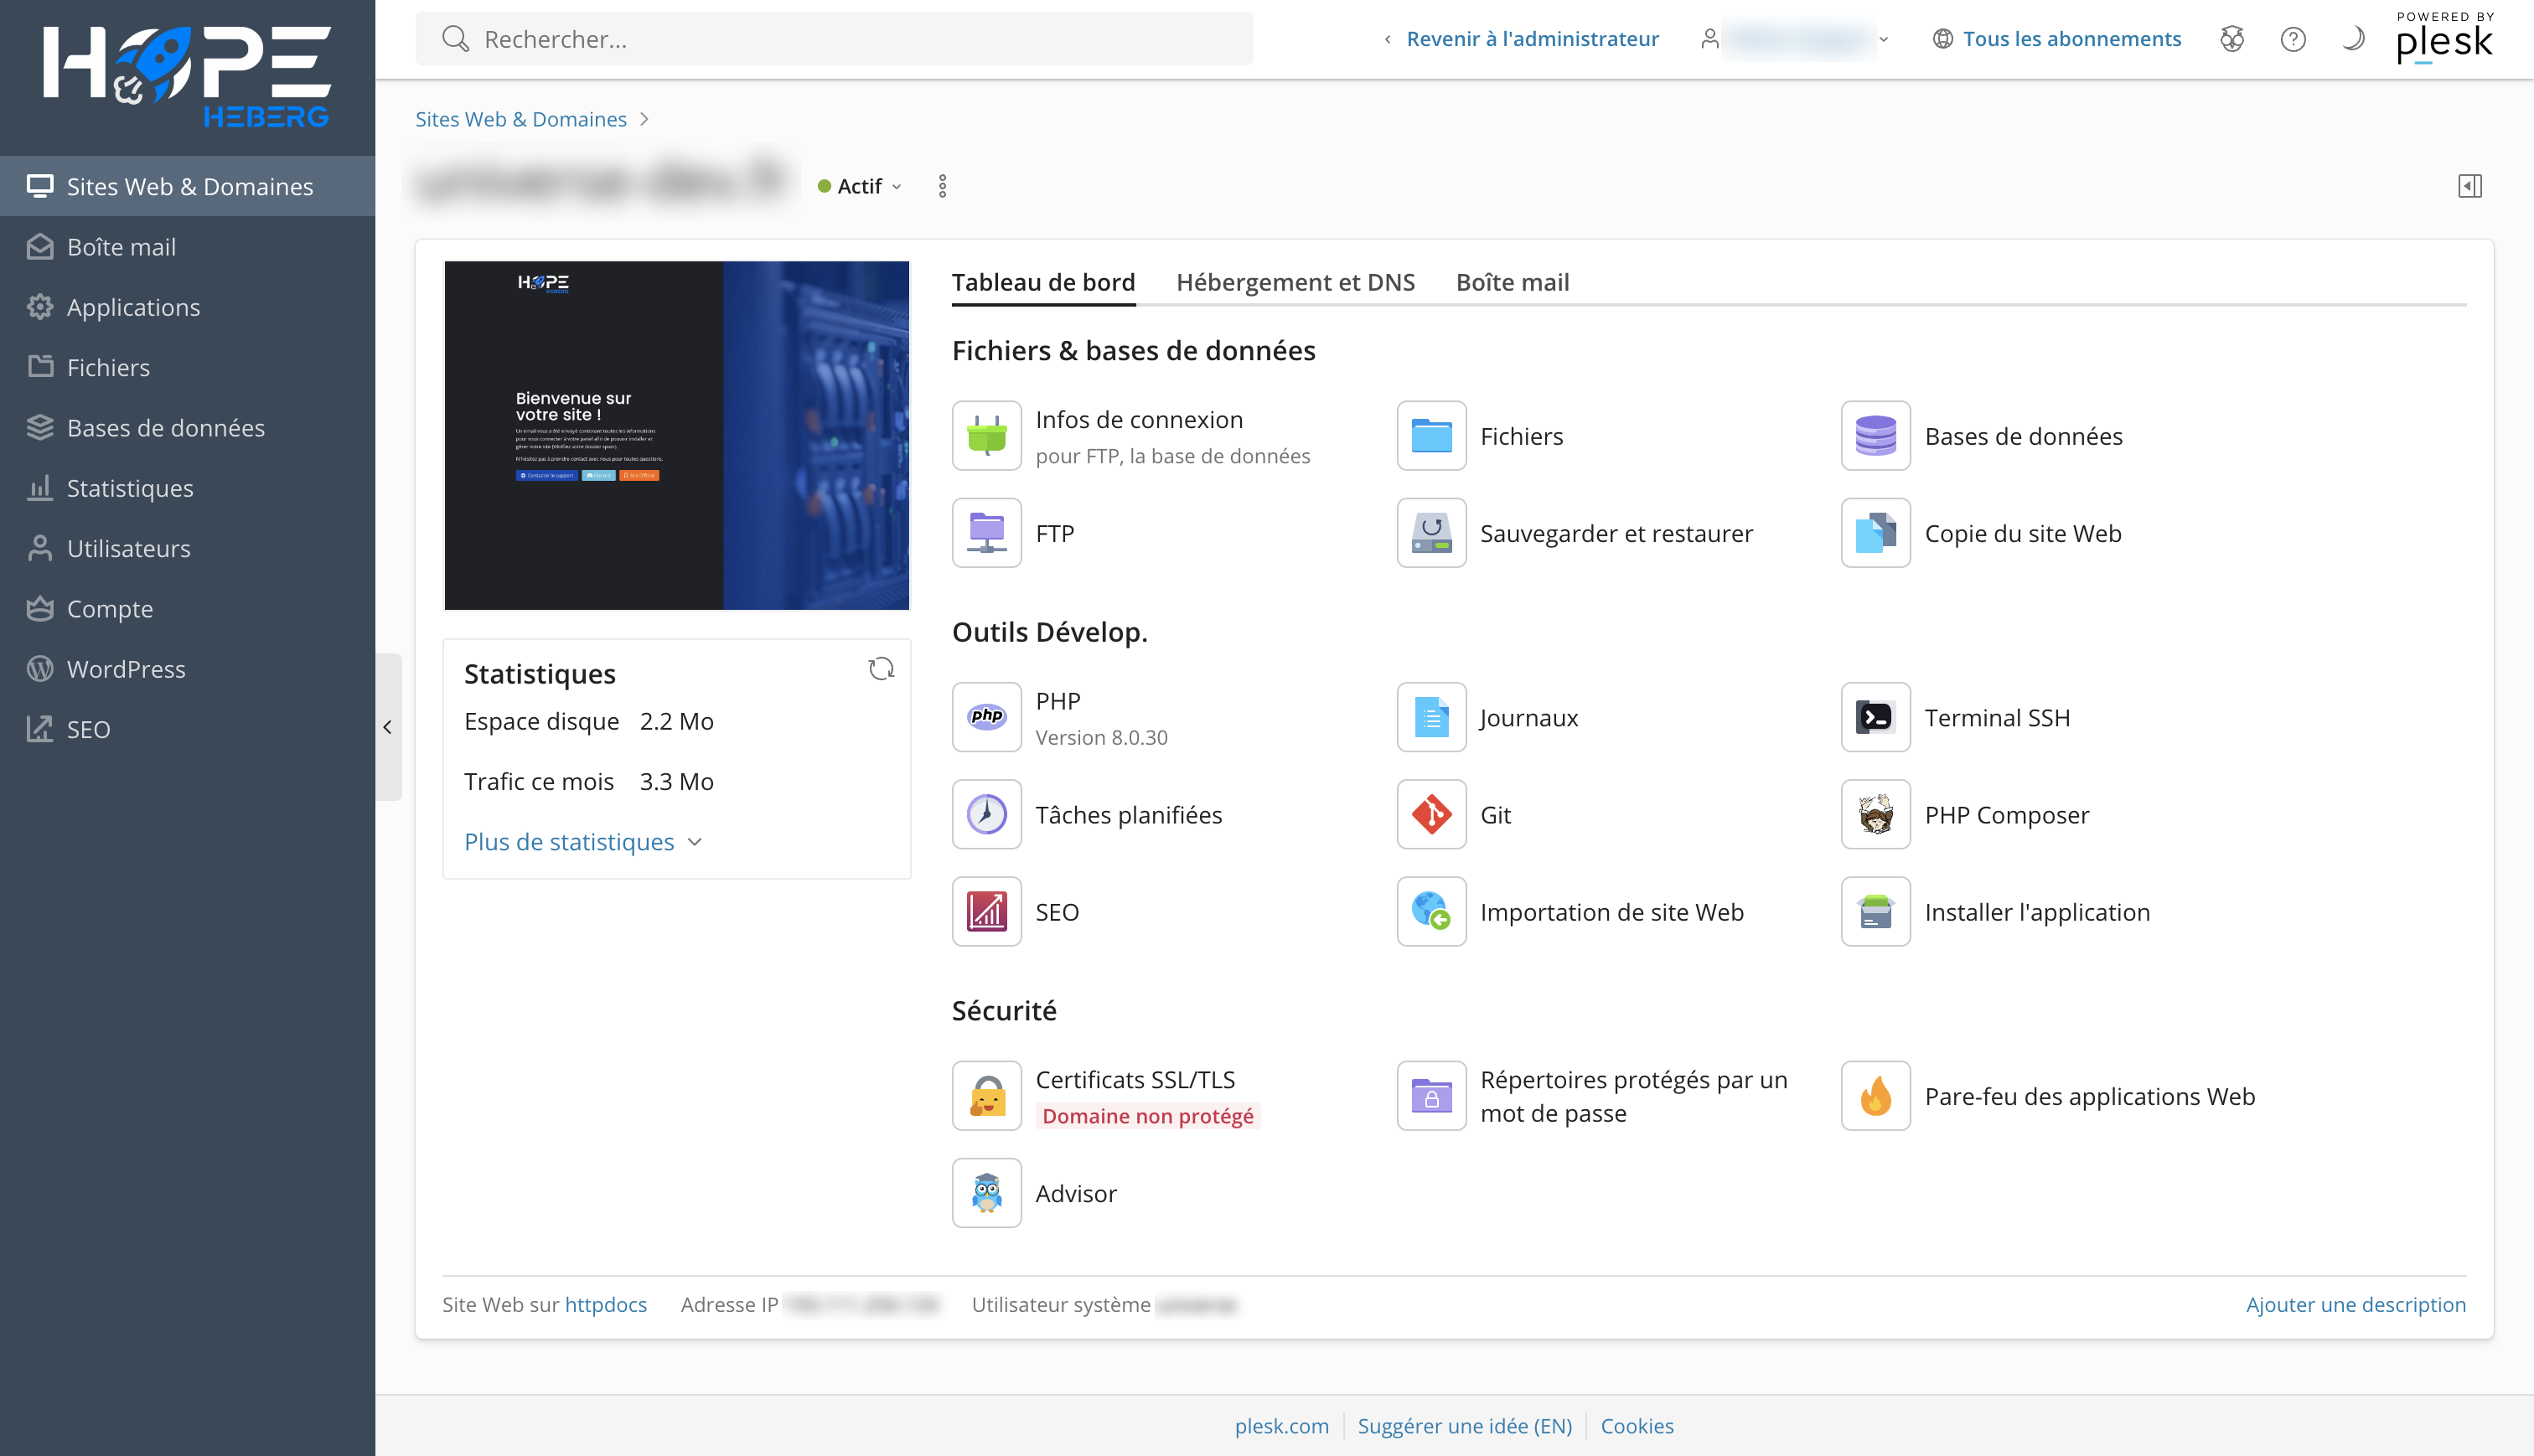Refresh statistics with the reload icon
2534x1456 pixels.
point(881,669)
